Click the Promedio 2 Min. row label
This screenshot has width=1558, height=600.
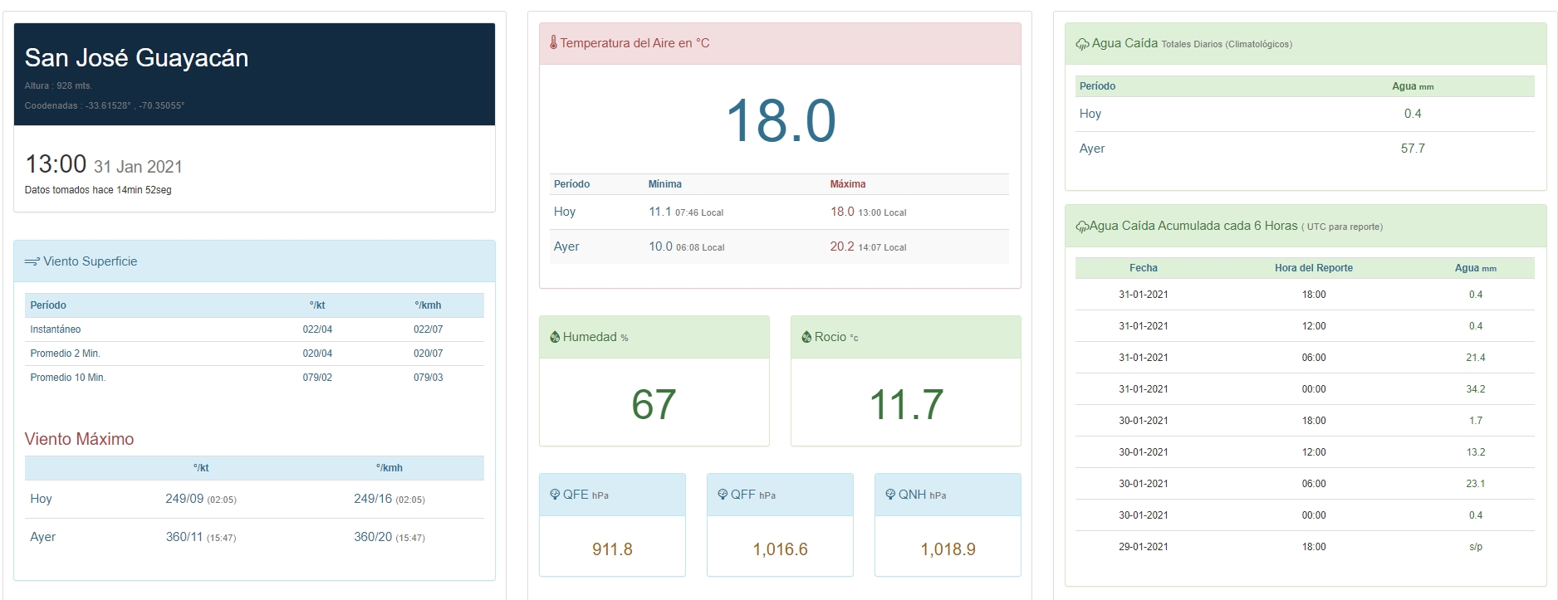(65, 354)
